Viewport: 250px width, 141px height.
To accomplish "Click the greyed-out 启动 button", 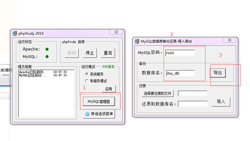I will click(72, 53).
